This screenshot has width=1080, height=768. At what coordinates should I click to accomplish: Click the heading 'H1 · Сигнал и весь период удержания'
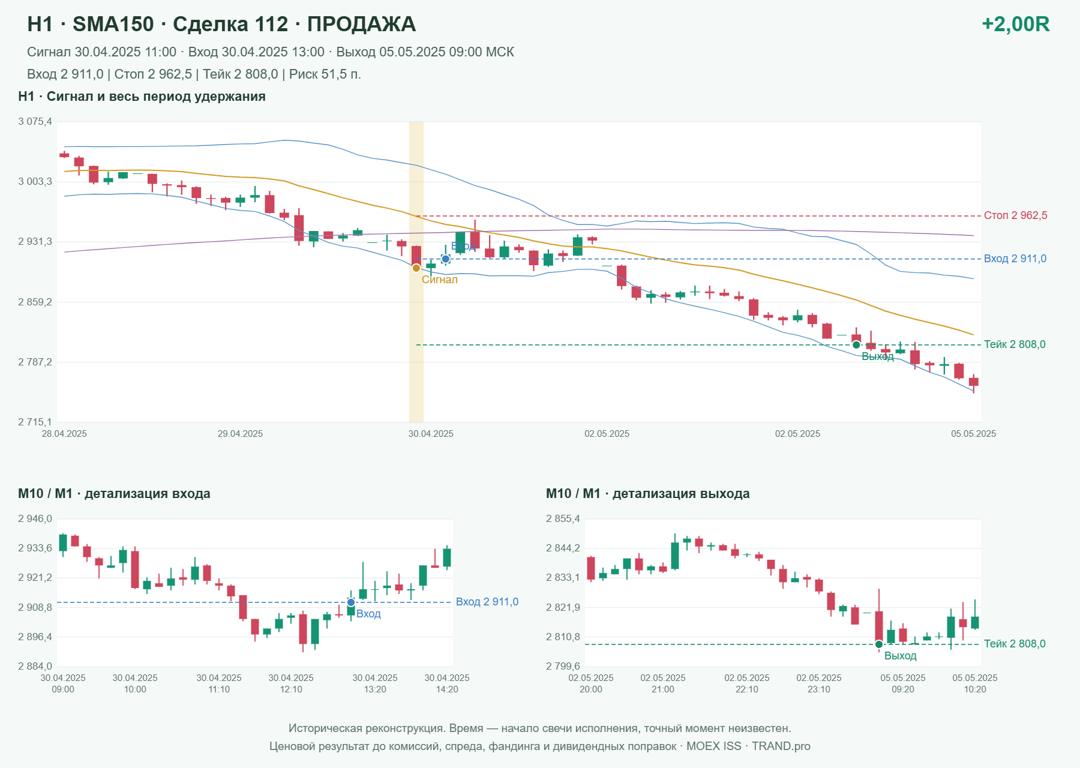[142, 97]
